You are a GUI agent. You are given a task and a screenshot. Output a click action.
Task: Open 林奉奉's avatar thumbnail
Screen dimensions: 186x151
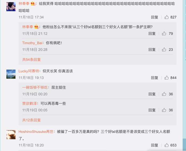tap(11, 7)
